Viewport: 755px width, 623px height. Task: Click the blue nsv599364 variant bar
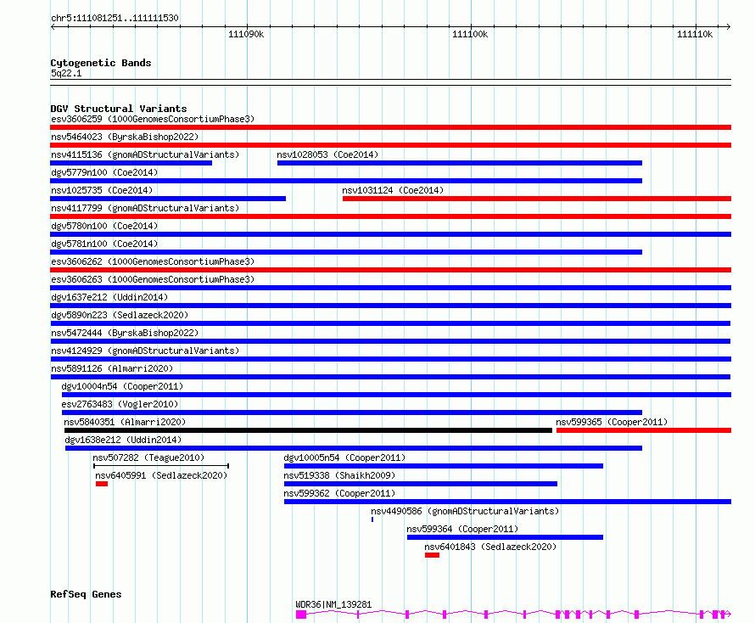click(x=505, y=537)
